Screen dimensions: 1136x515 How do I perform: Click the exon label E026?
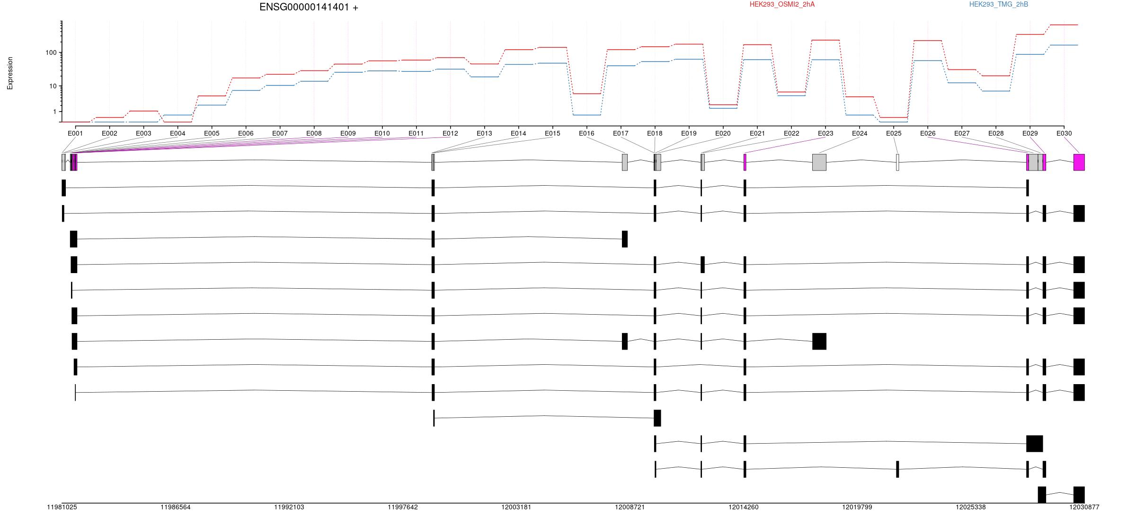[928, 133]
